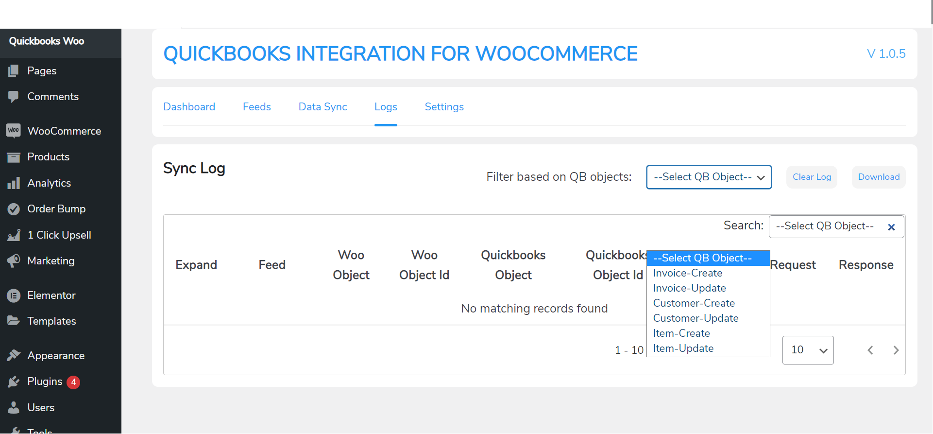Screen dimensions: 933x434
Task: Click the Comments speech bubble icon
Action: (14, 97)
